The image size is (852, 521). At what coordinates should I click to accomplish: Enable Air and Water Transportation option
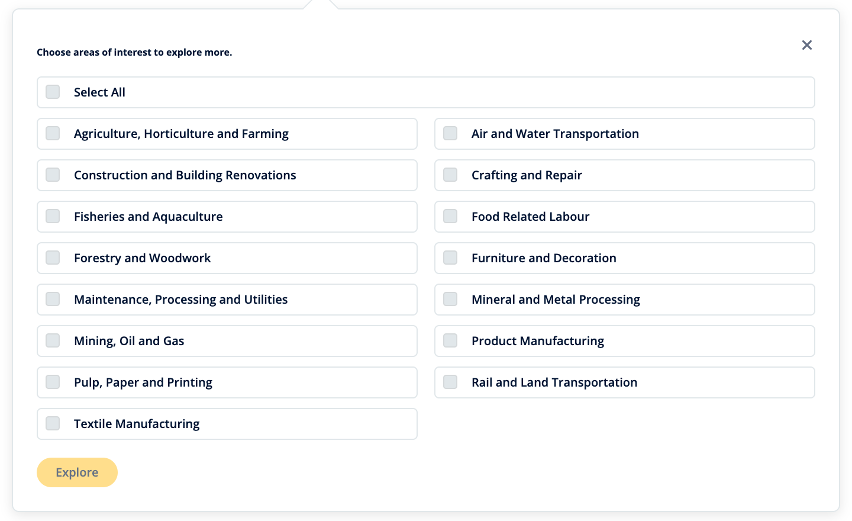click(x=450, y=133)
